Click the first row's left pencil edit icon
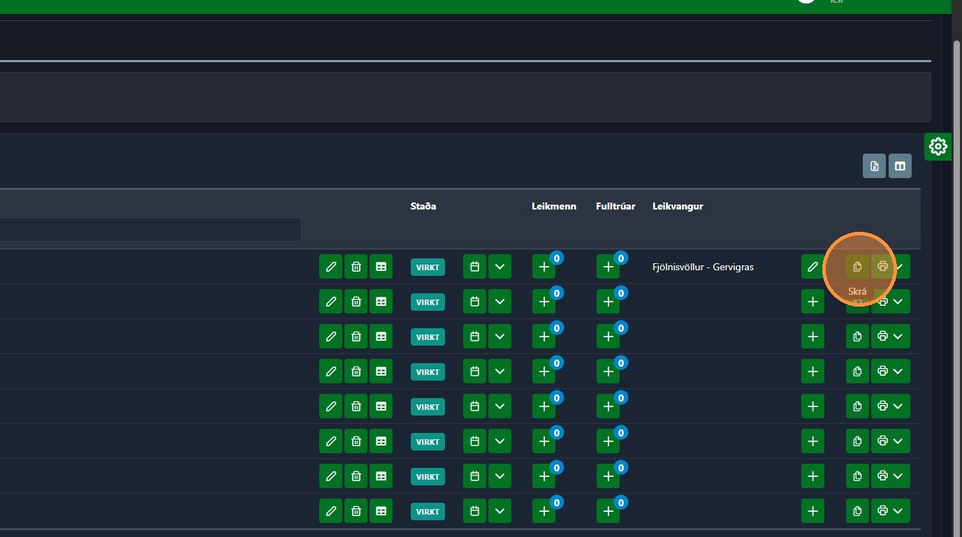 coord(331,267)
